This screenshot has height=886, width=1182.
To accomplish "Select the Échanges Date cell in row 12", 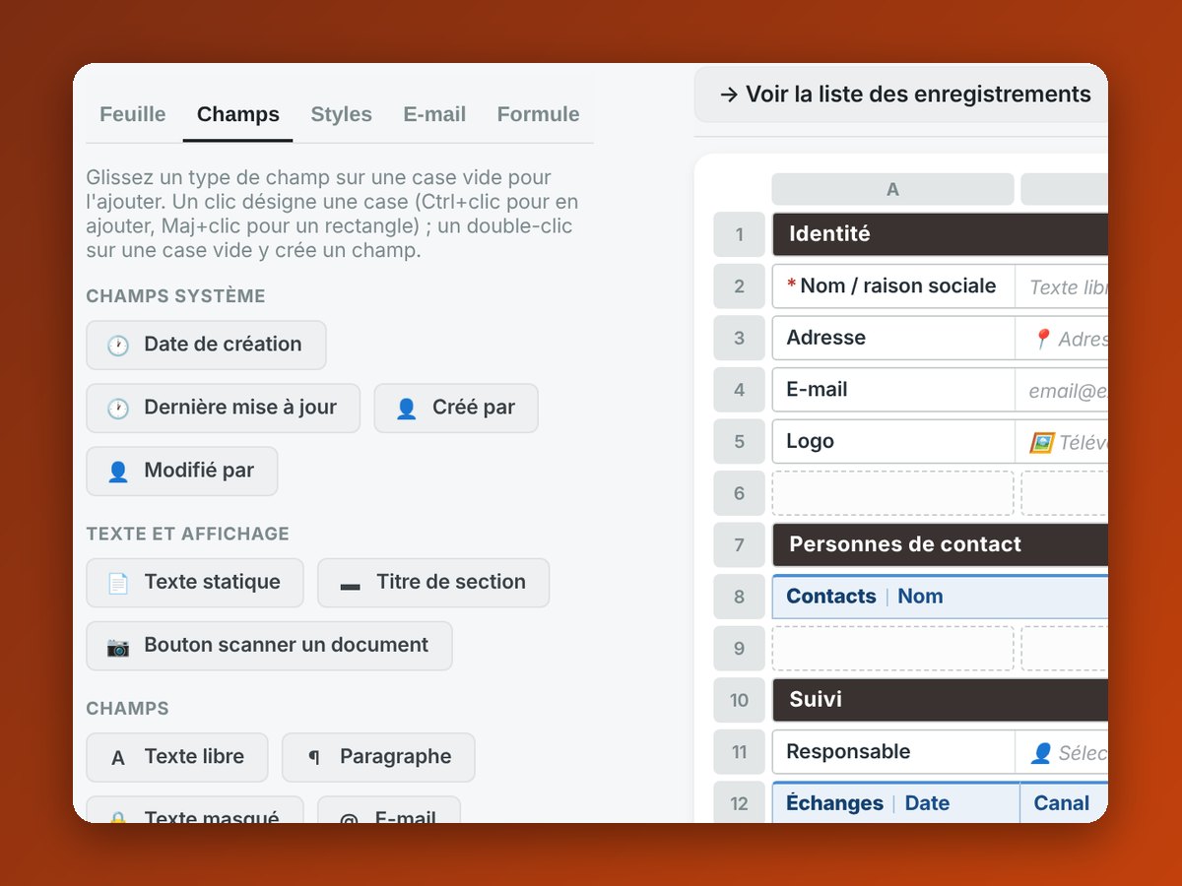I will pos(894,803).
